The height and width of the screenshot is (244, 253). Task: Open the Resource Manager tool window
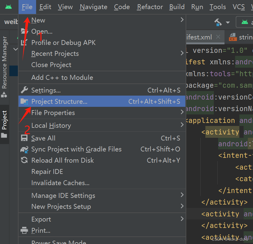pyautogui.click(x=4, y=66)
